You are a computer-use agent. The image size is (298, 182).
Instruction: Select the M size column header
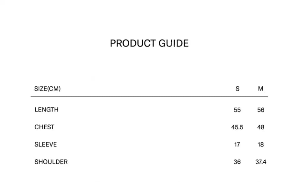coord(261,89)
